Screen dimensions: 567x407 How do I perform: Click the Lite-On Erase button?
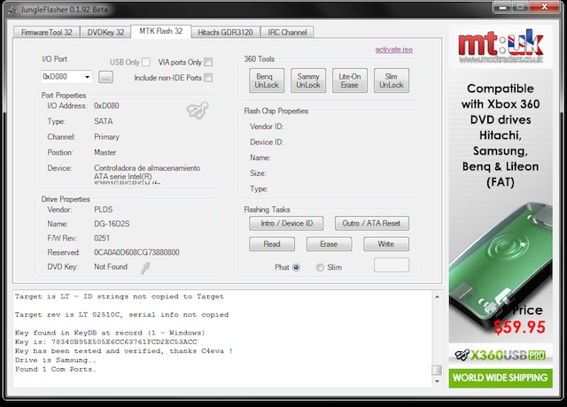350,81
